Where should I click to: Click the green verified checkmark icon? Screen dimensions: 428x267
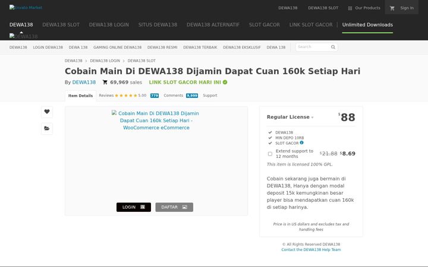225,82
